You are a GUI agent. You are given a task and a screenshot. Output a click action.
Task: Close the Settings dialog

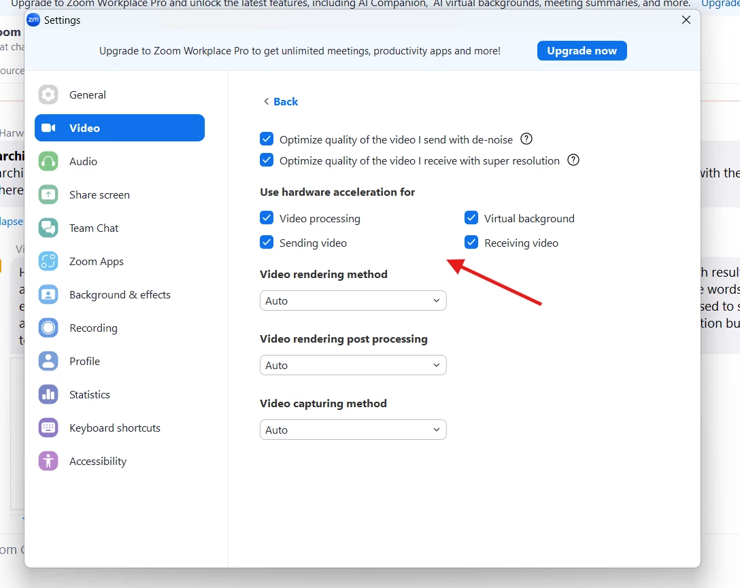pos(686,20)
